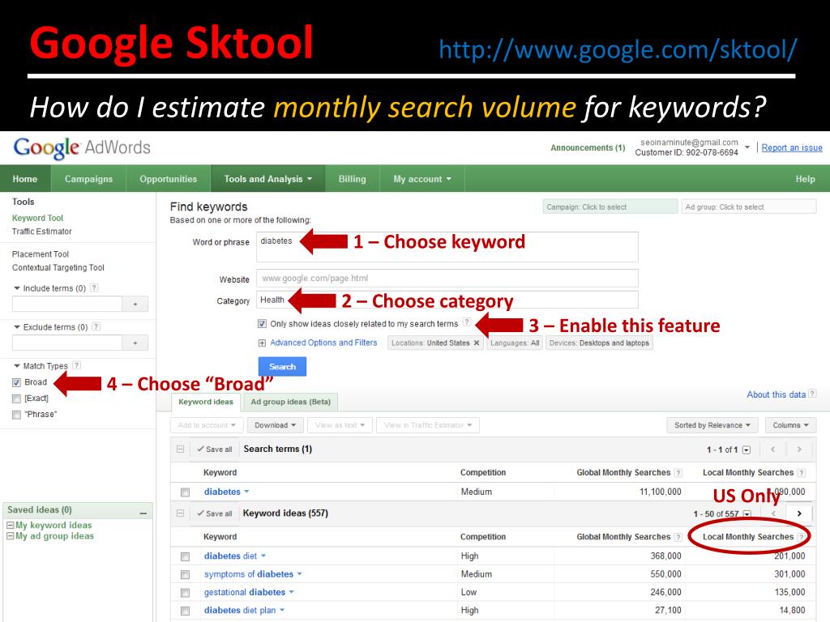The image size is (830, 622).
Task: Tick the [Exact] match type checkbox
Action: pos(16,398)
